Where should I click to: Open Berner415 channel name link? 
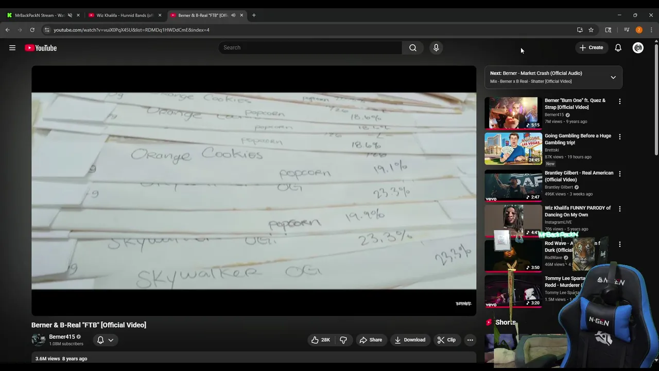(x=62, y=336)
